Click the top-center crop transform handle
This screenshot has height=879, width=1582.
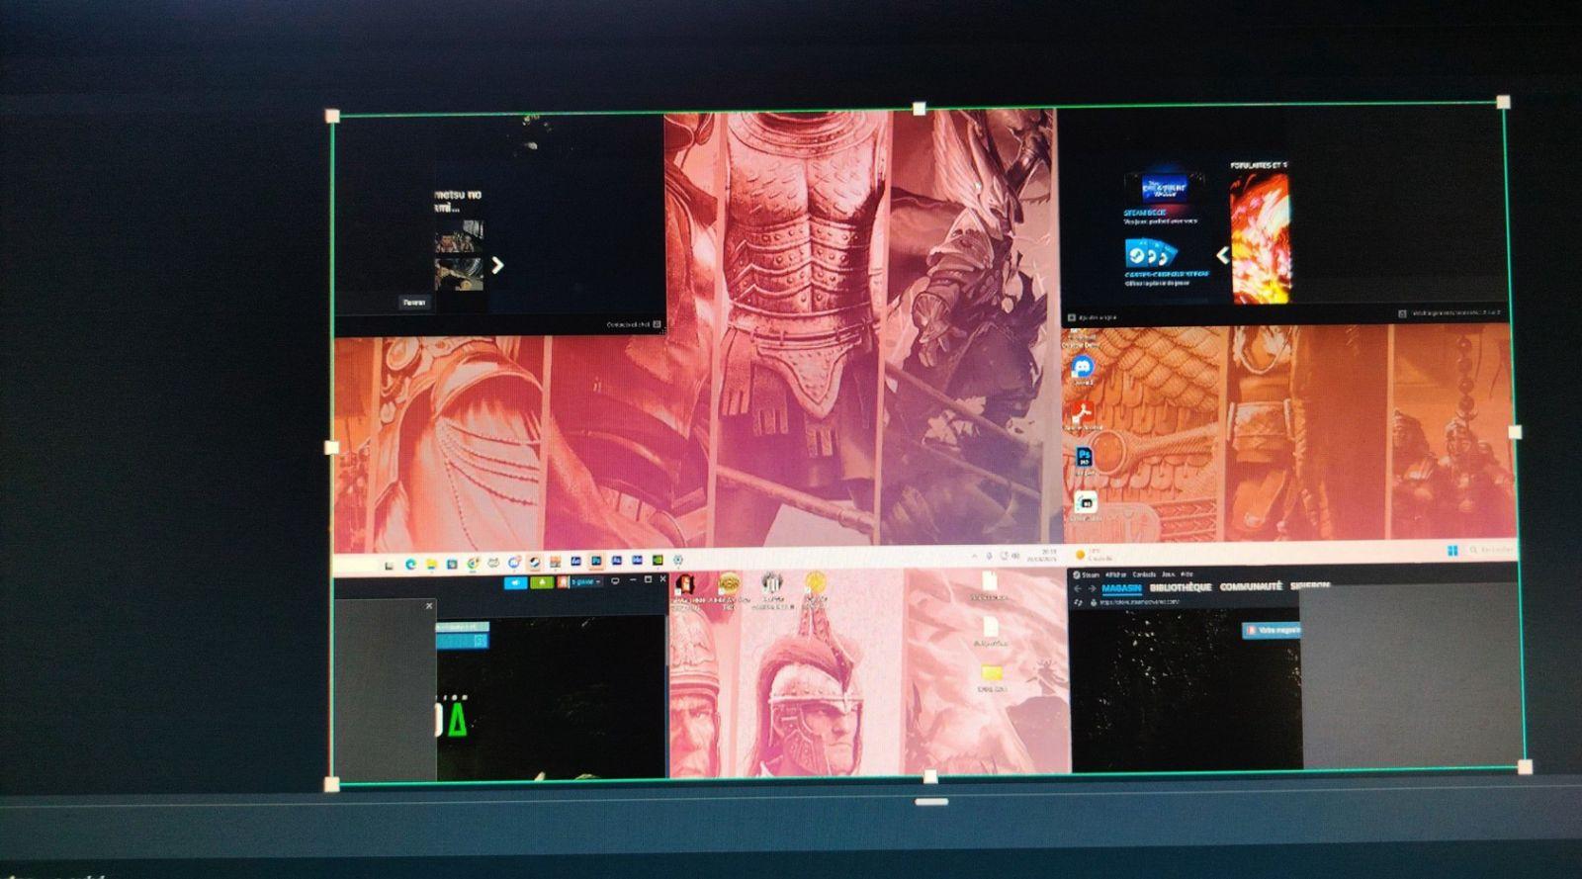[x=920, y=109]
